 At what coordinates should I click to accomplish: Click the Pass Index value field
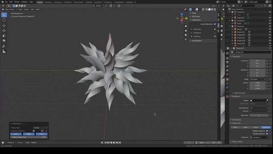[x=259, y=115]
